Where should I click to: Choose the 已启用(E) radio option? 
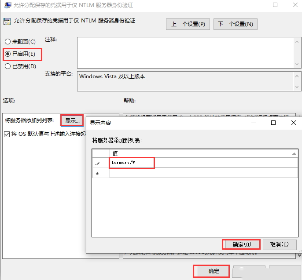[20, 54]
